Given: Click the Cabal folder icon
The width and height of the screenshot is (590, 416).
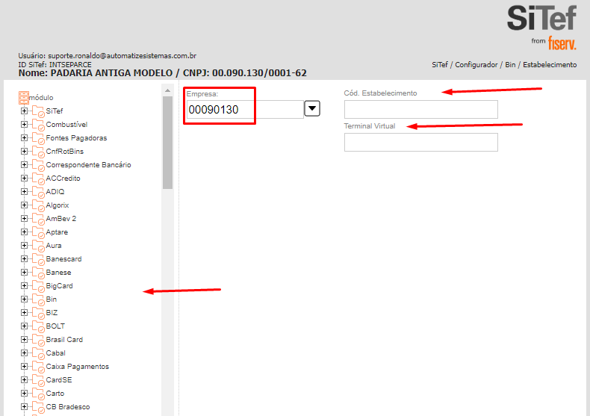Looking at the screenshot, I should point(38,353).
